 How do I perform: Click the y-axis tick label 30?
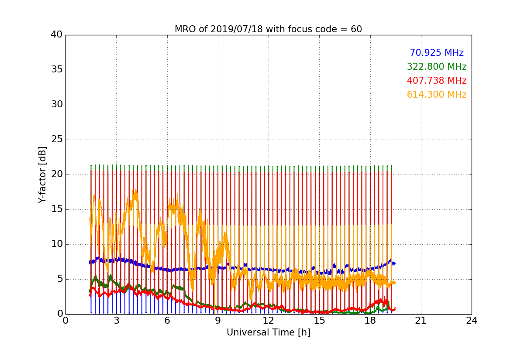(56, 105)
